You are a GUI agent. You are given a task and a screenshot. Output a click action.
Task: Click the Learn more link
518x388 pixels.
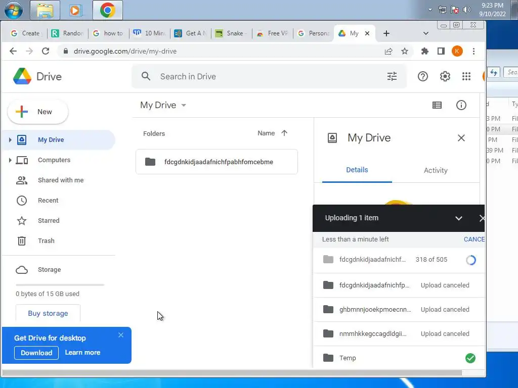click(82, 352)
